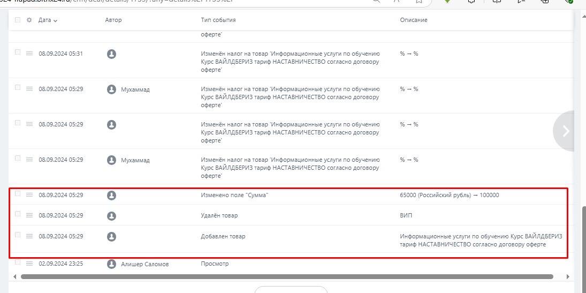Sort by the 'Автор' column header

113,20
